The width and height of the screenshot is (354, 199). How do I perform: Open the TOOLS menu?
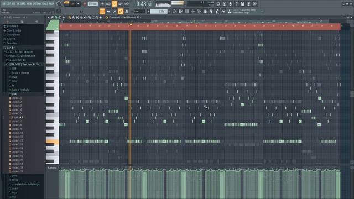[45, 4]
